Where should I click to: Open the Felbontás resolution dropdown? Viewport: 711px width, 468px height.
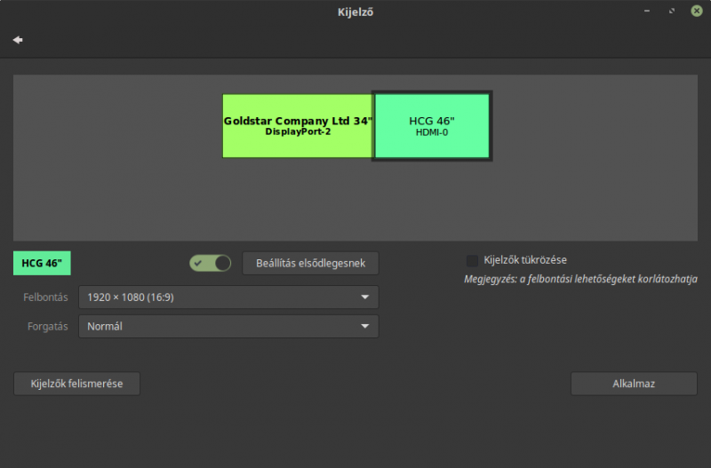(x=228, y=297)
